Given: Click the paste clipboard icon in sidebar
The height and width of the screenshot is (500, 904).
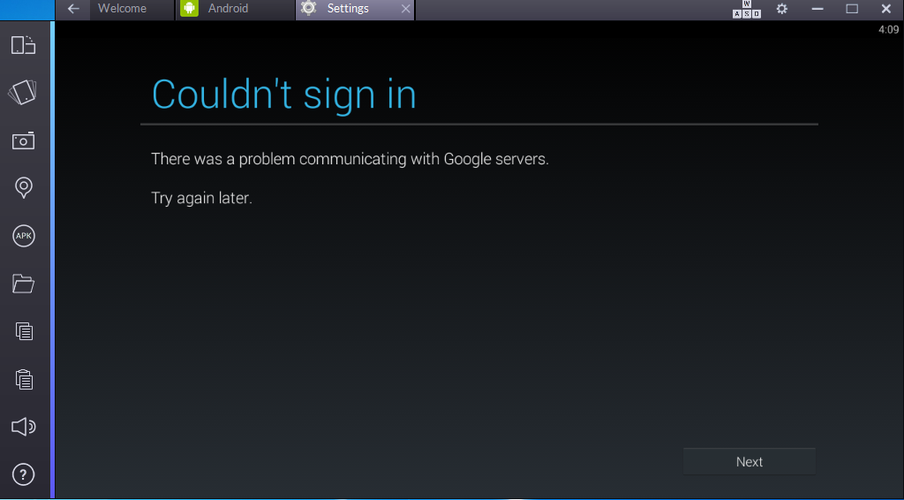Looking at the screenshot, I should click(24, 379).
